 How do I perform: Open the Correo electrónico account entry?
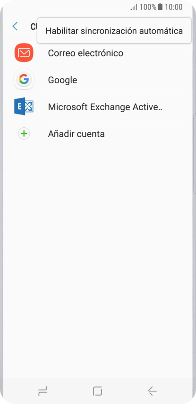[98, 53]
